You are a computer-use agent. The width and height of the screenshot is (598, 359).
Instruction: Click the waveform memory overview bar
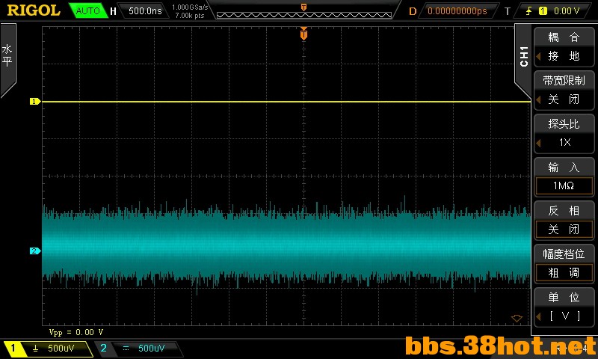click(304, 15)
